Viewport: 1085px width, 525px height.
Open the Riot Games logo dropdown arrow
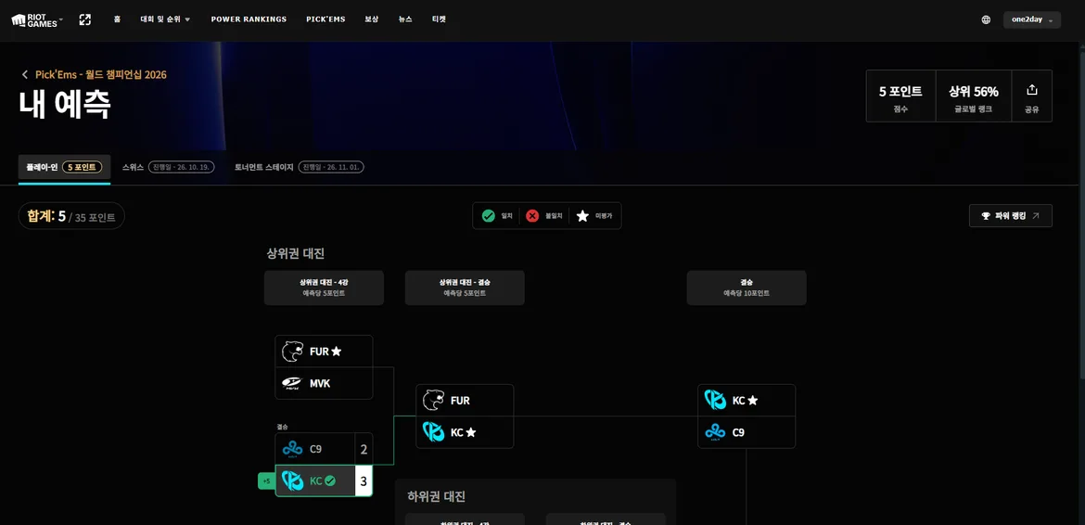coord(61,19)
